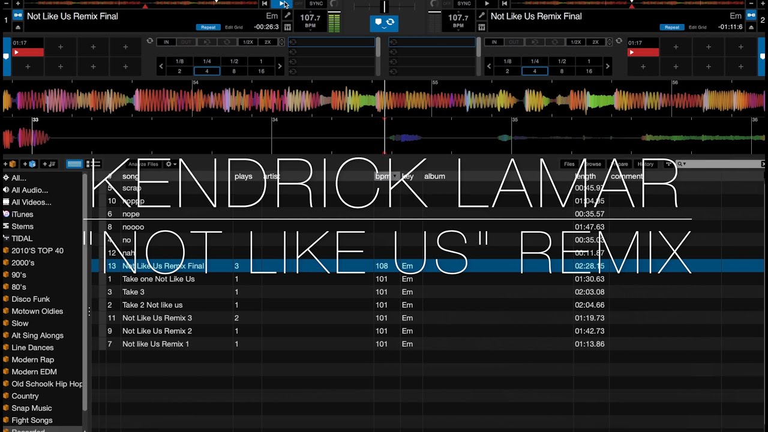768x432 pixels.
Task: Select the TIDAL library item
Action: coord(22,238)
